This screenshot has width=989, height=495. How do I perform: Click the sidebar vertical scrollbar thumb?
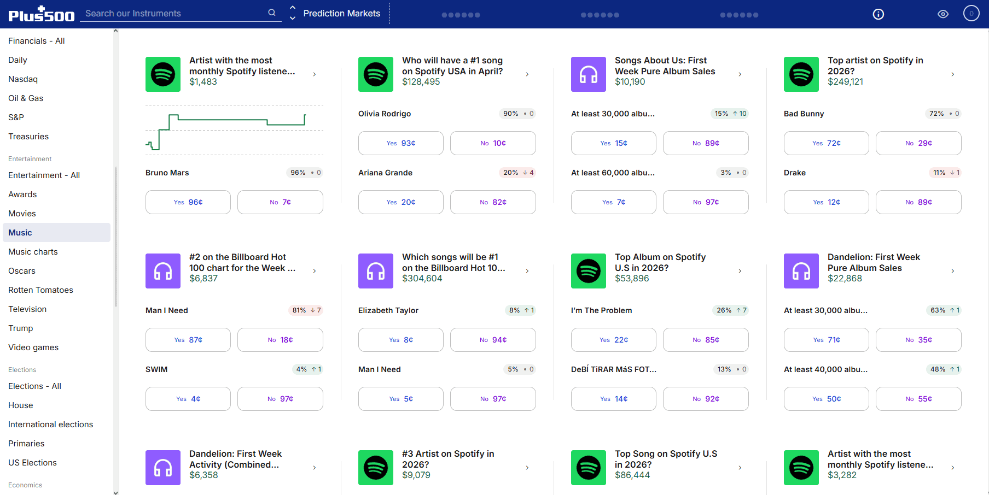coord(115,237)
